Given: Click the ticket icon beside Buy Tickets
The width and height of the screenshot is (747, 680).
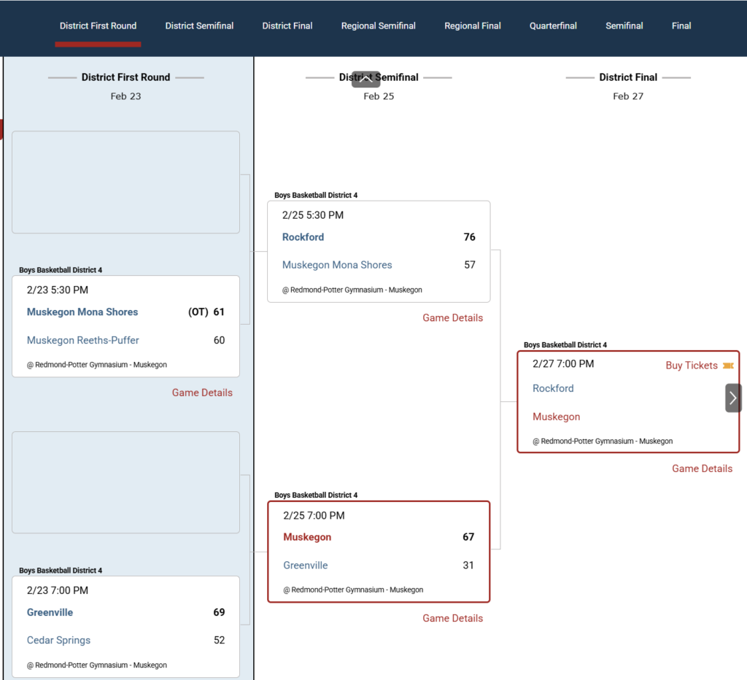Looking at the screenshot, I should 728,366.
